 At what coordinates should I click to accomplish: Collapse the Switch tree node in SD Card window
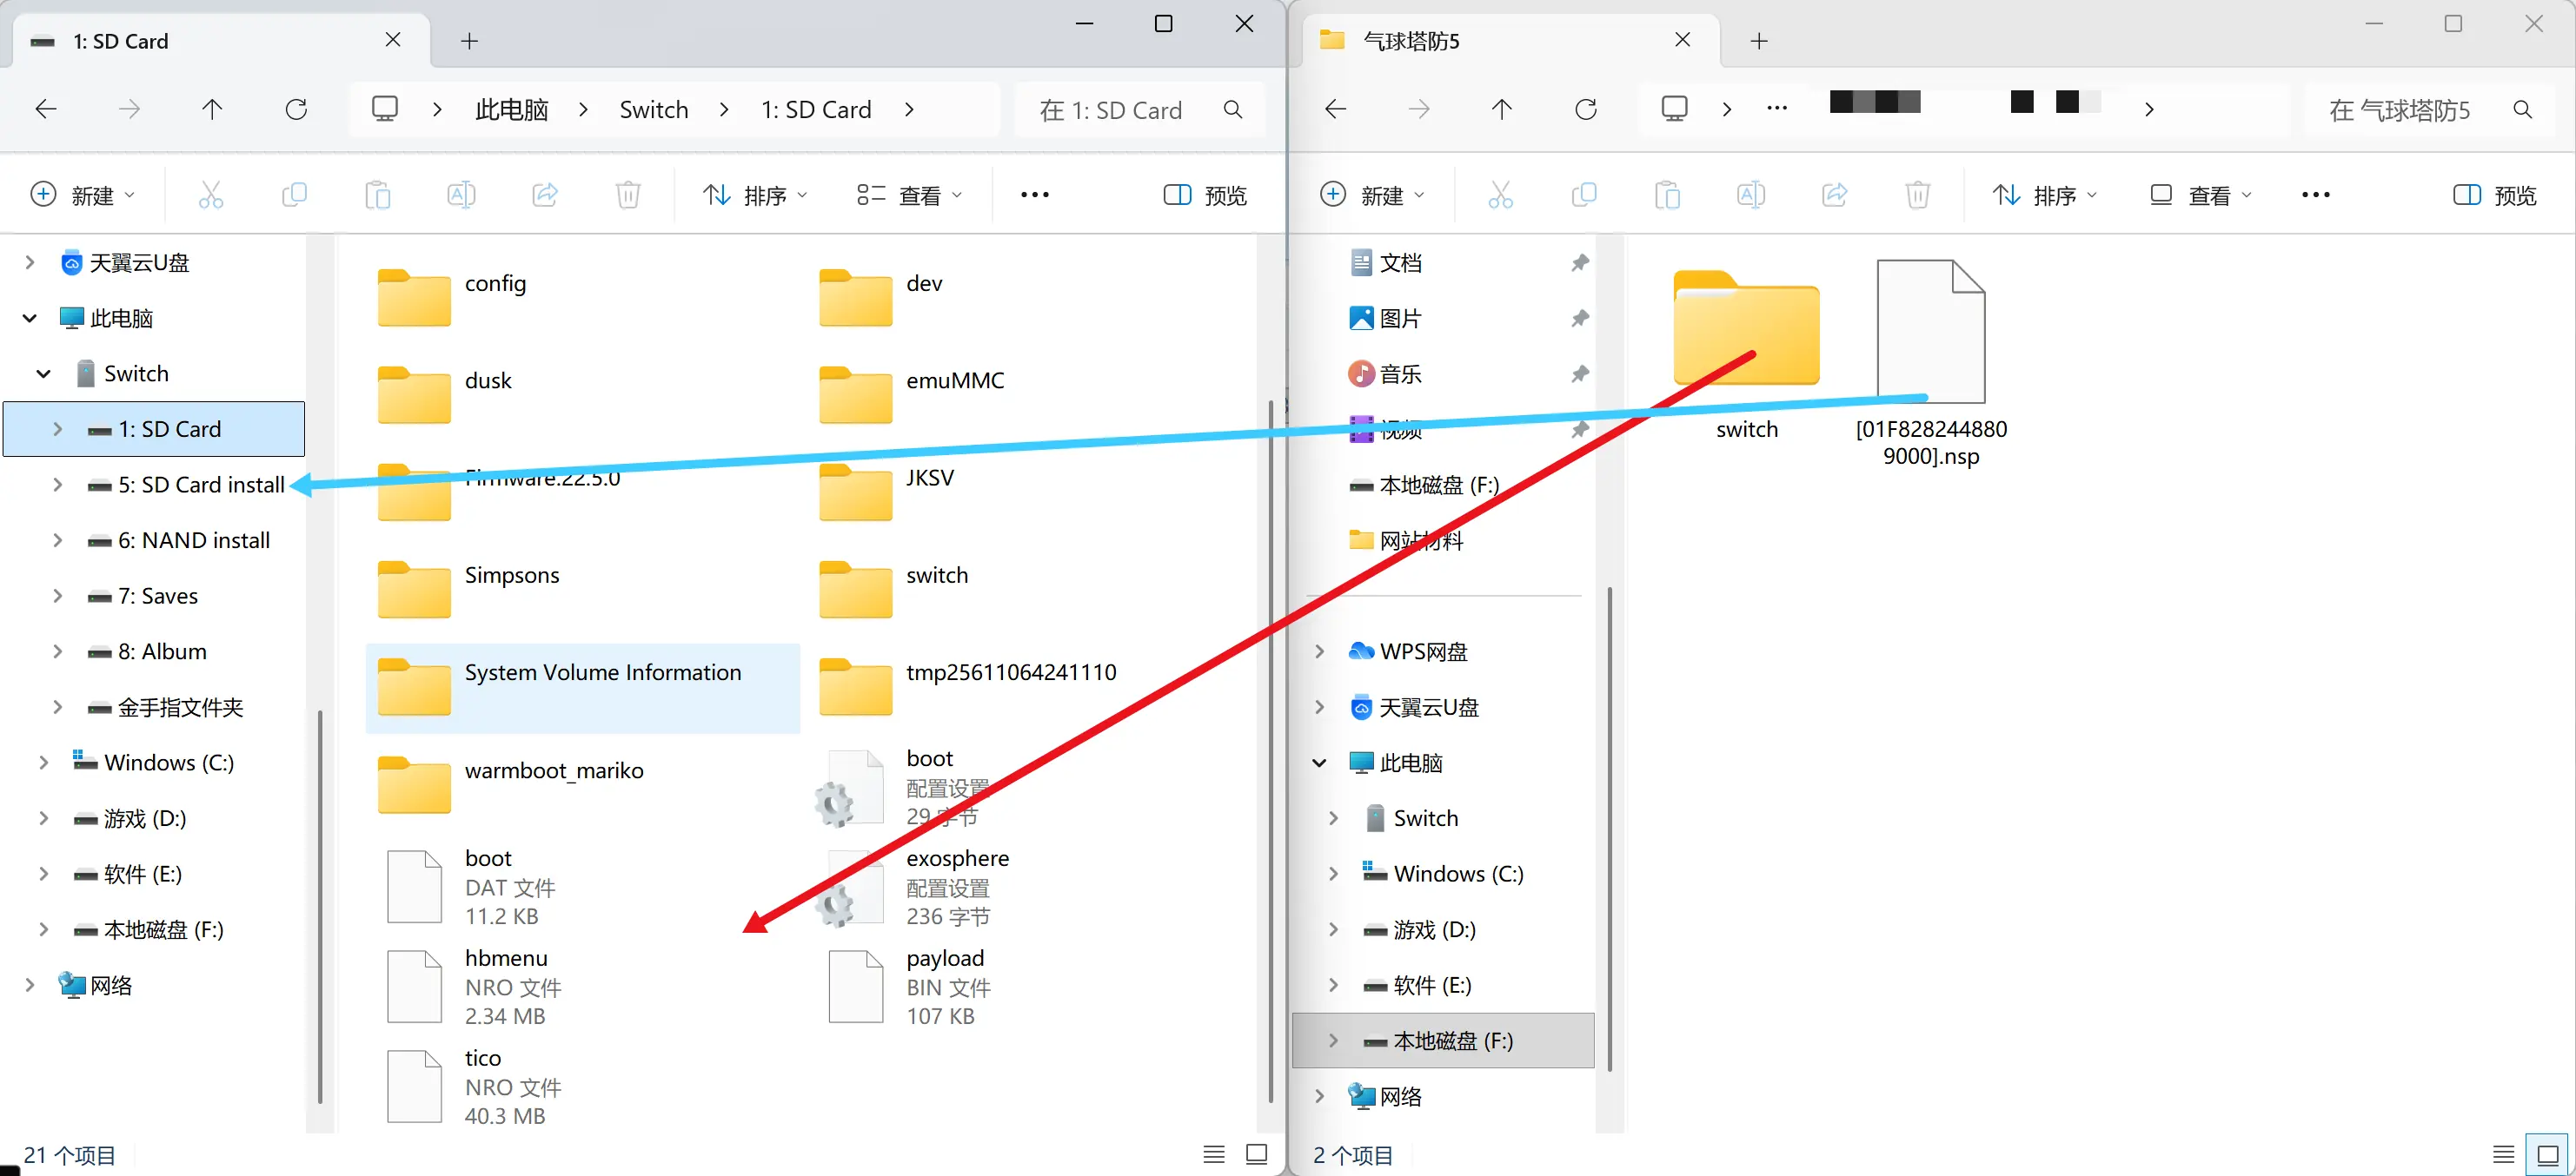pos(44,373)
